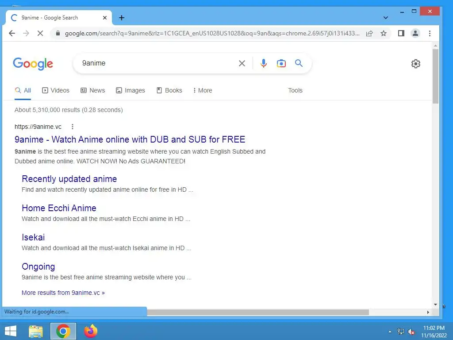Share this page from the address bar
The image size is (453, 340).
369,33
